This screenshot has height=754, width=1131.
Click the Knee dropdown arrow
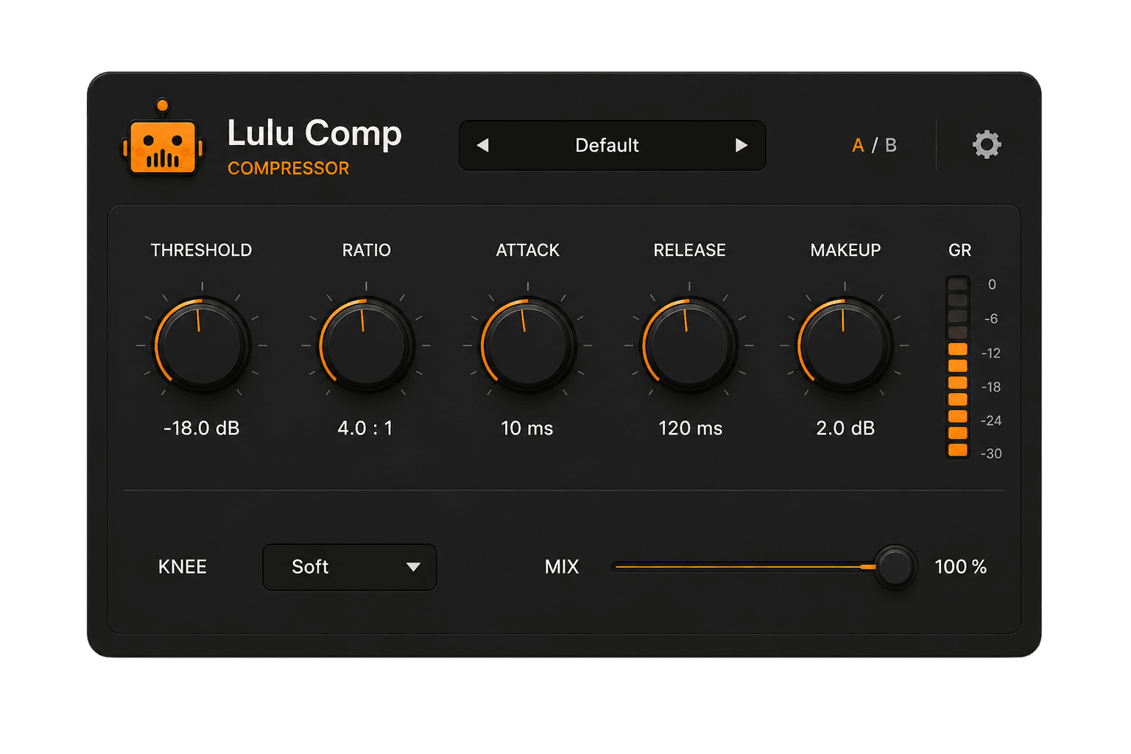coord(413,567)
